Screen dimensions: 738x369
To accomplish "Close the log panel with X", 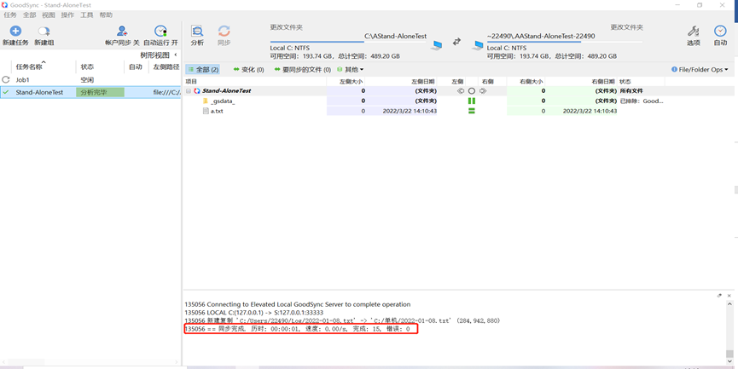I will 729,296.
